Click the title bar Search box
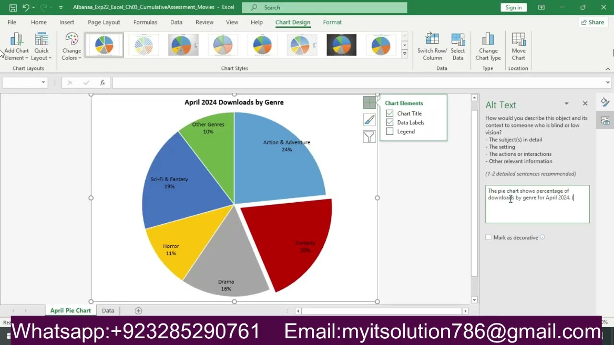Screen dimensions: 614x345 click(x=325, y=7)
